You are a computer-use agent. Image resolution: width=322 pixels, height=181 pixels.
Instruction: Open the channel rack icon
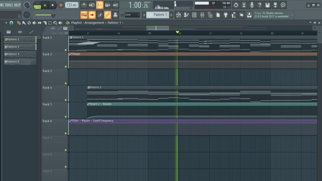click(194, 15)
